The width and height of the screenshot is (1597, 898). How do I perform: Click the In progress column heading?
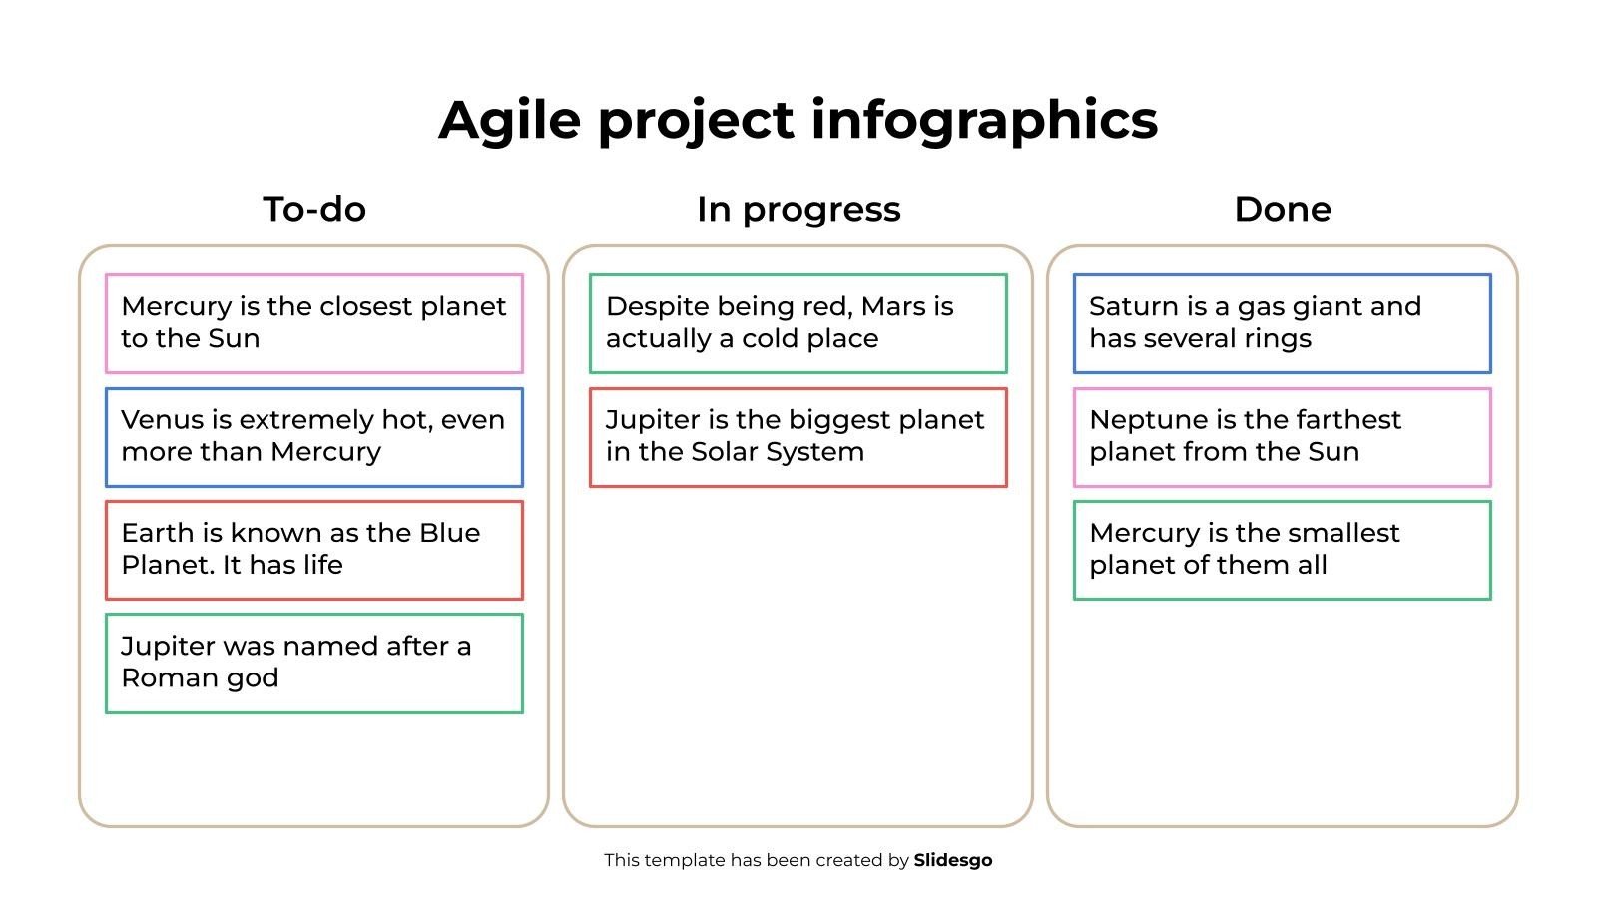(x=798, y=210)
